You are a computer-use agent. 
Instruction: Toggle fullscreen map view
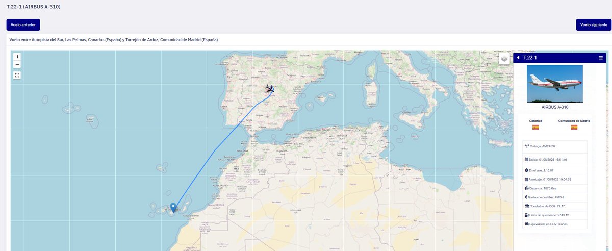click(x=17, y=75)
